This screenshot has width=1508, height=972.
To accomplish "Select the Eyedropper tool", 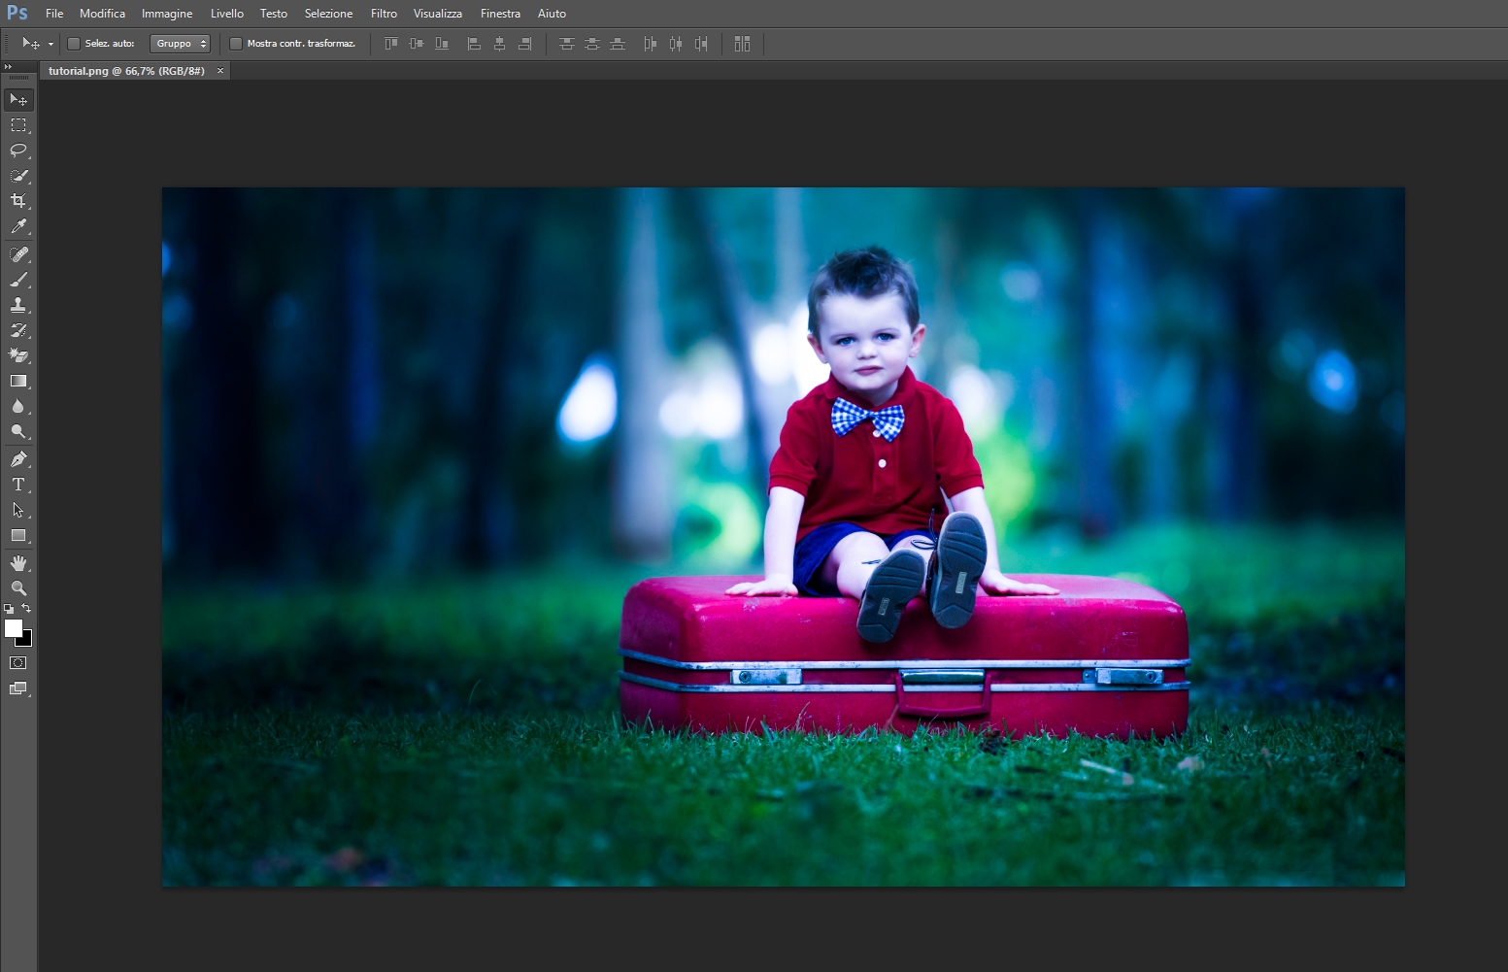I will (x=18, y=226).
